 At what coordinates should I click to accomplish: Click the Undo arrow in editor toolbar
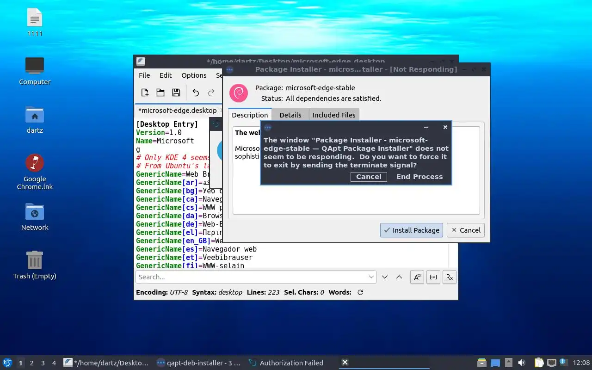tap(196, 92)
